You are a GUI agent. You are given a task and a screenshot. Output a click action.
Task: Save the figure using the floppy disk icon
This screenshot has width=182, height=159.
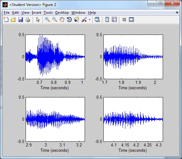[21, 19]
